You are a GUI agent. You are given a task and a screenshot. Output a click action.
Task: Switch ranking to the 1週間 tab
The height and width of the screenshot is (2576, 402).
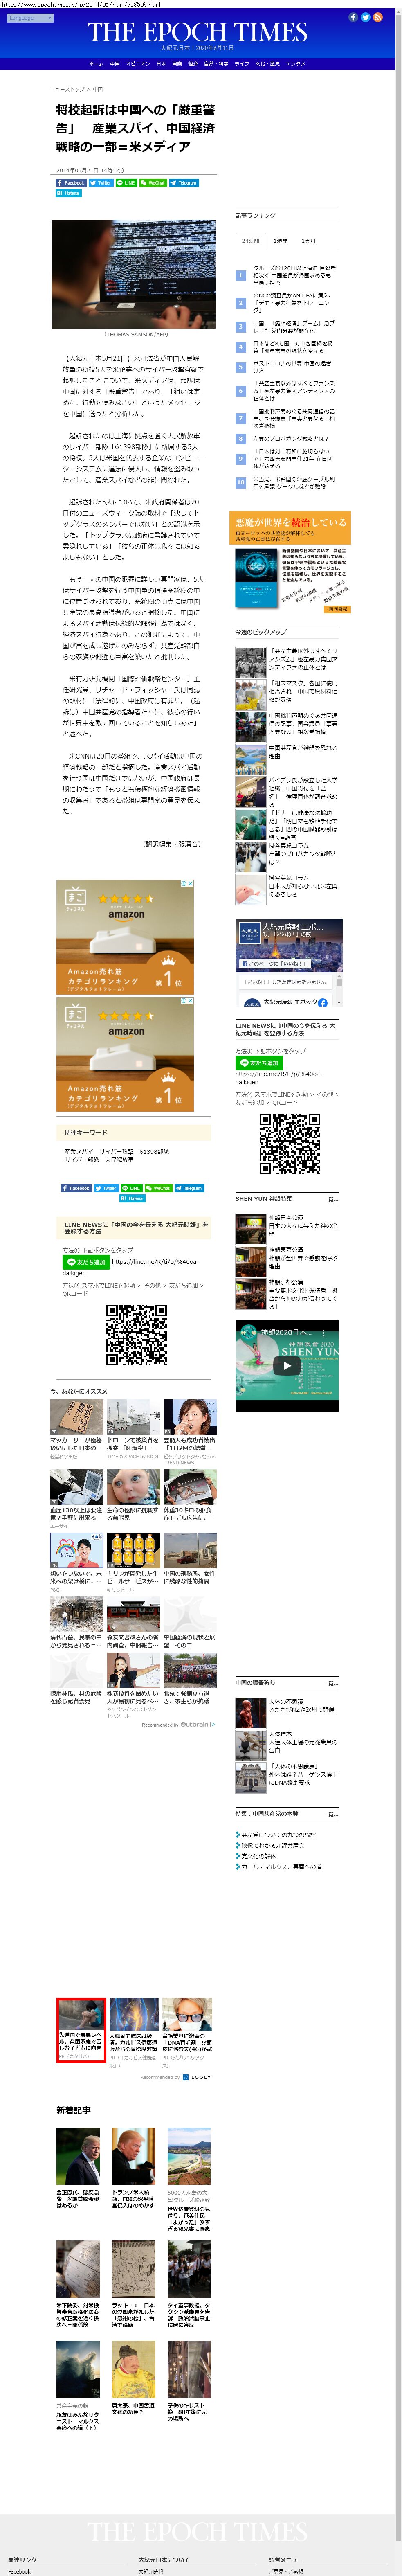pyautogui.click(x=280, y=241)
